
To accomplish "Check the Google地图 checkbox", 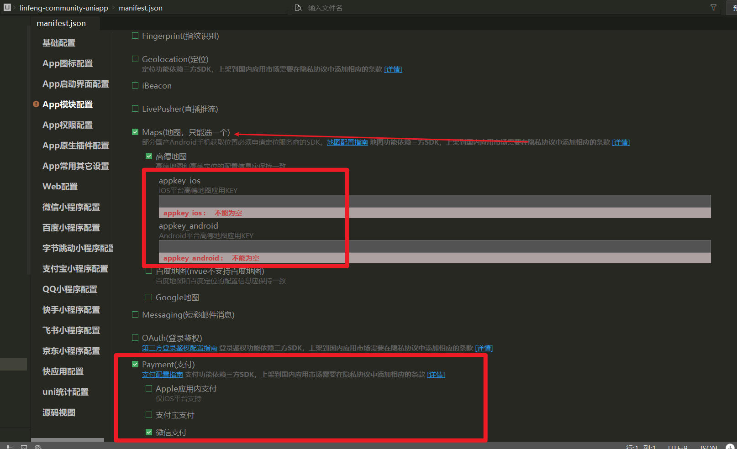I will coord(149,297).
